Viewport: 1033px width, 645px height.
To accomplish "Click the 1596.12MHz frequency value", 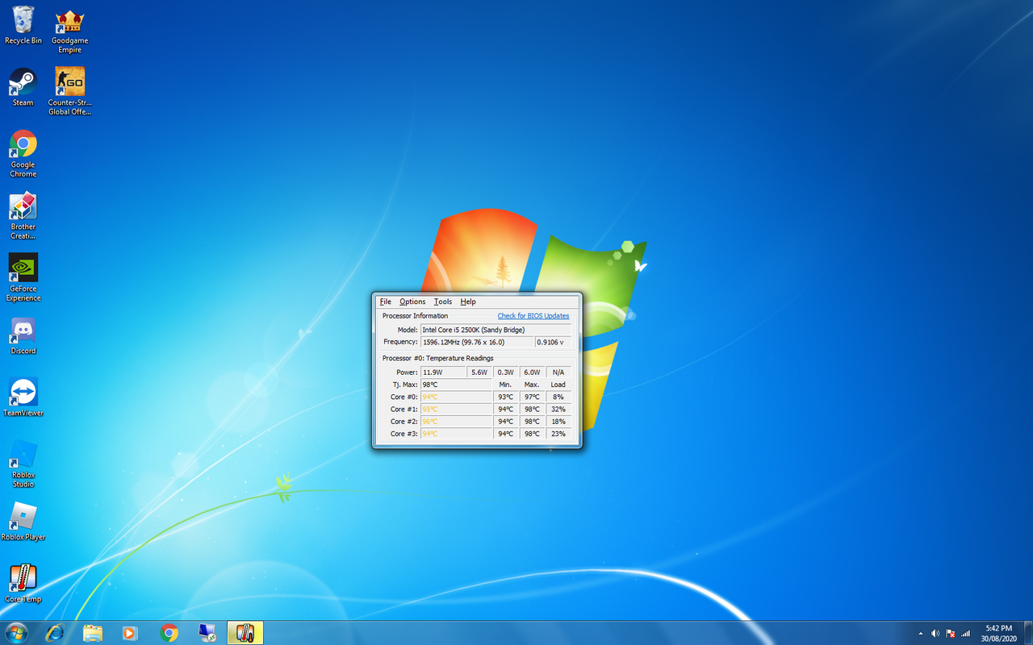I will [x=477, y=342].
